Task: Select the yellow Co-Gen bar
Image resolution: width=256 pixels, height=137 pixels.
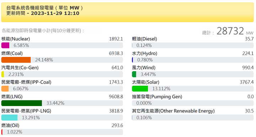Action: click(2, 74)
